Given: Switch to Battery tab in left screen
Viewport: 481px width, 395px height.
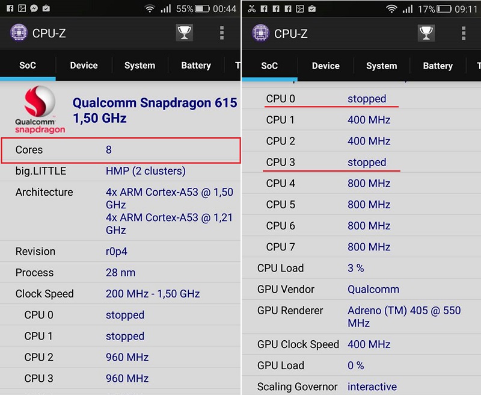Looking at the screenshot, I should [x=196, y=65].
